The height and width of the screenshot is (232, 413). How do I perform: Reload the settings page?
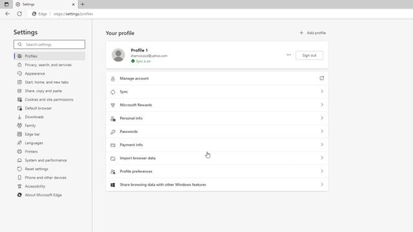click(19, 14)
